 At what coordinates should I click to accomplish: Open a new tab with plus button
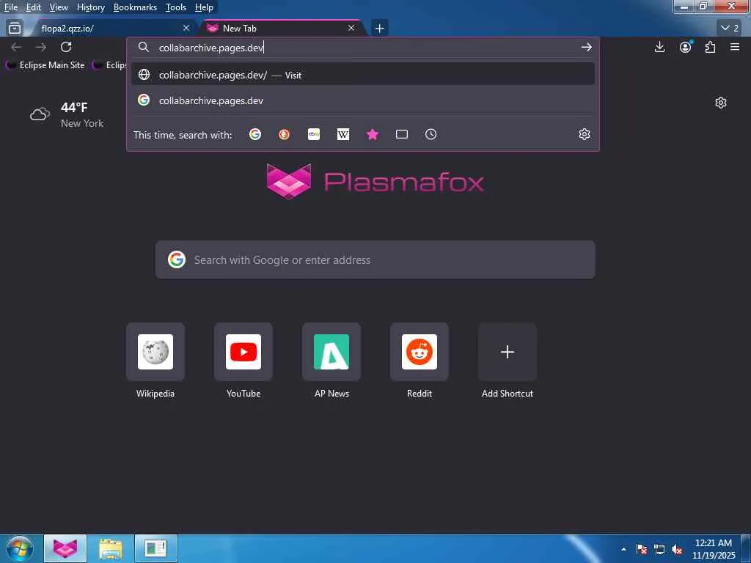pos(379,29)
